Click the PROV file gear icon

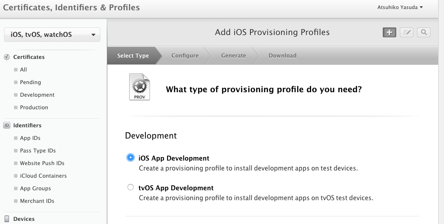[x=139, y=87]
